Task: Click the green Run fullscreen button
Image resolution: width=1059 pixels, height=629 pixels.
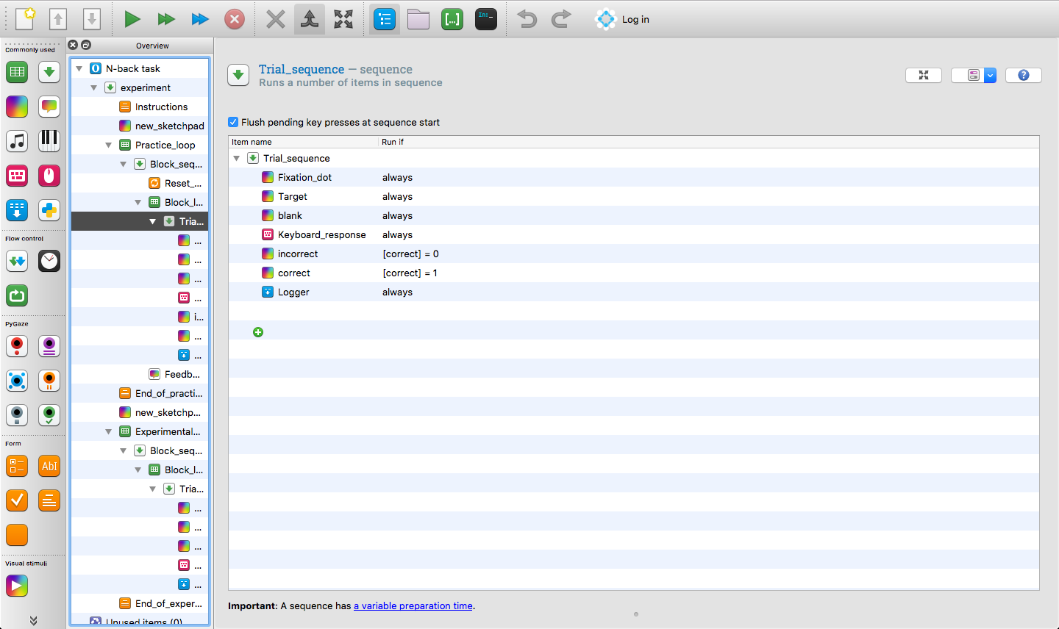Action: coord(132,19)
